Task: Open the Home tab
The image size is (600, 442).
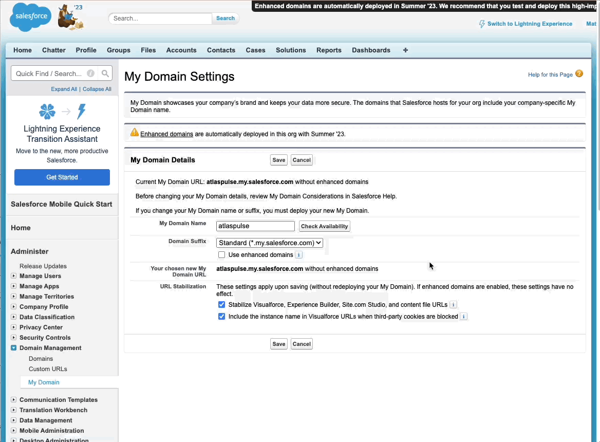Action: (23, 50)
